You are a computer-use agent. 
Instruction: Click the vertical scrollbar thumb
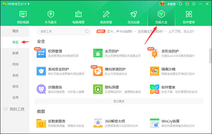coord(210,56)
